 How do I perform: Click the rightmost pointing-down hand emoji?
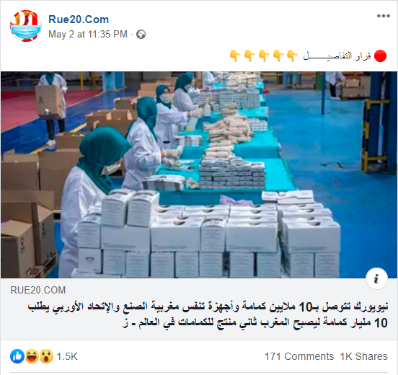point(292,56)
